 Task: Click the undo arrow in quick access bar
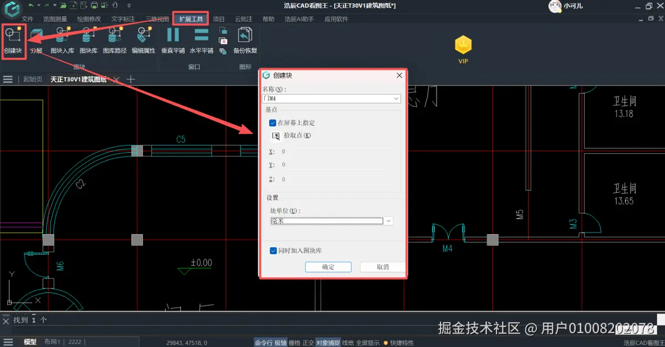[x=31, y=6]
